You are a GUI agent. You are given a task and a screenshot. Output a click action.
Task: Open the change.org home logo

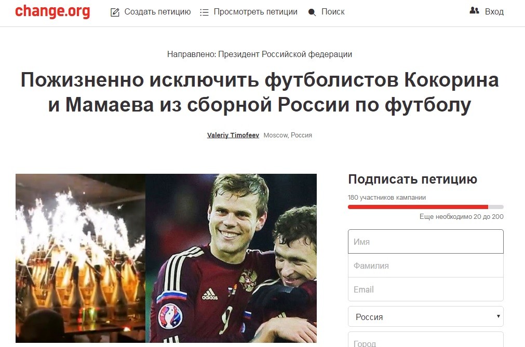[52, 11]
